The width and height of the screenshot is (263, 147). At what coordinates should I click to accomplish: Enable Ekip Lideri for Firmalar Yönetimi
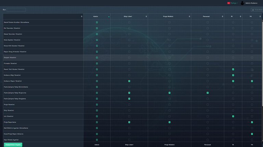[129, 64]
